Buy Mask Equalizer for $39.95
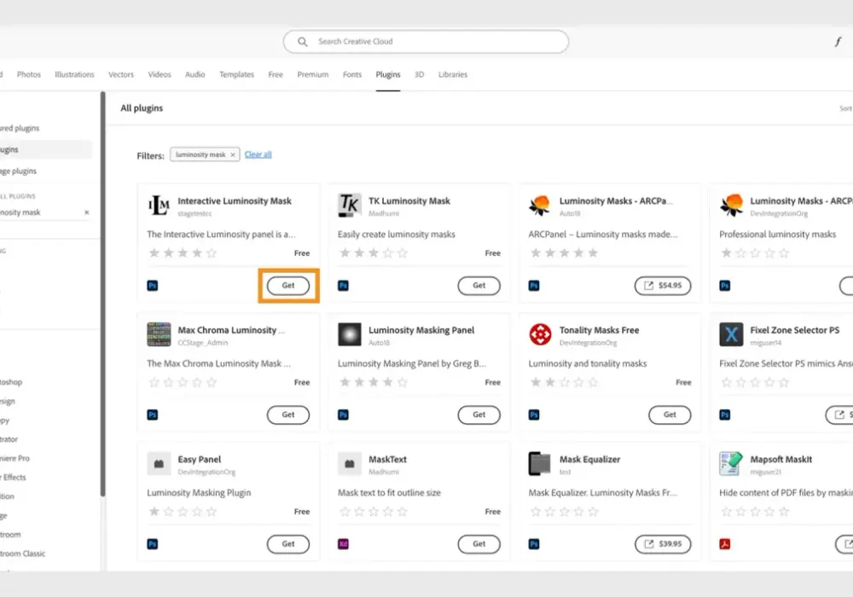This screenshot has width=853, height=597. click(663, 544)
